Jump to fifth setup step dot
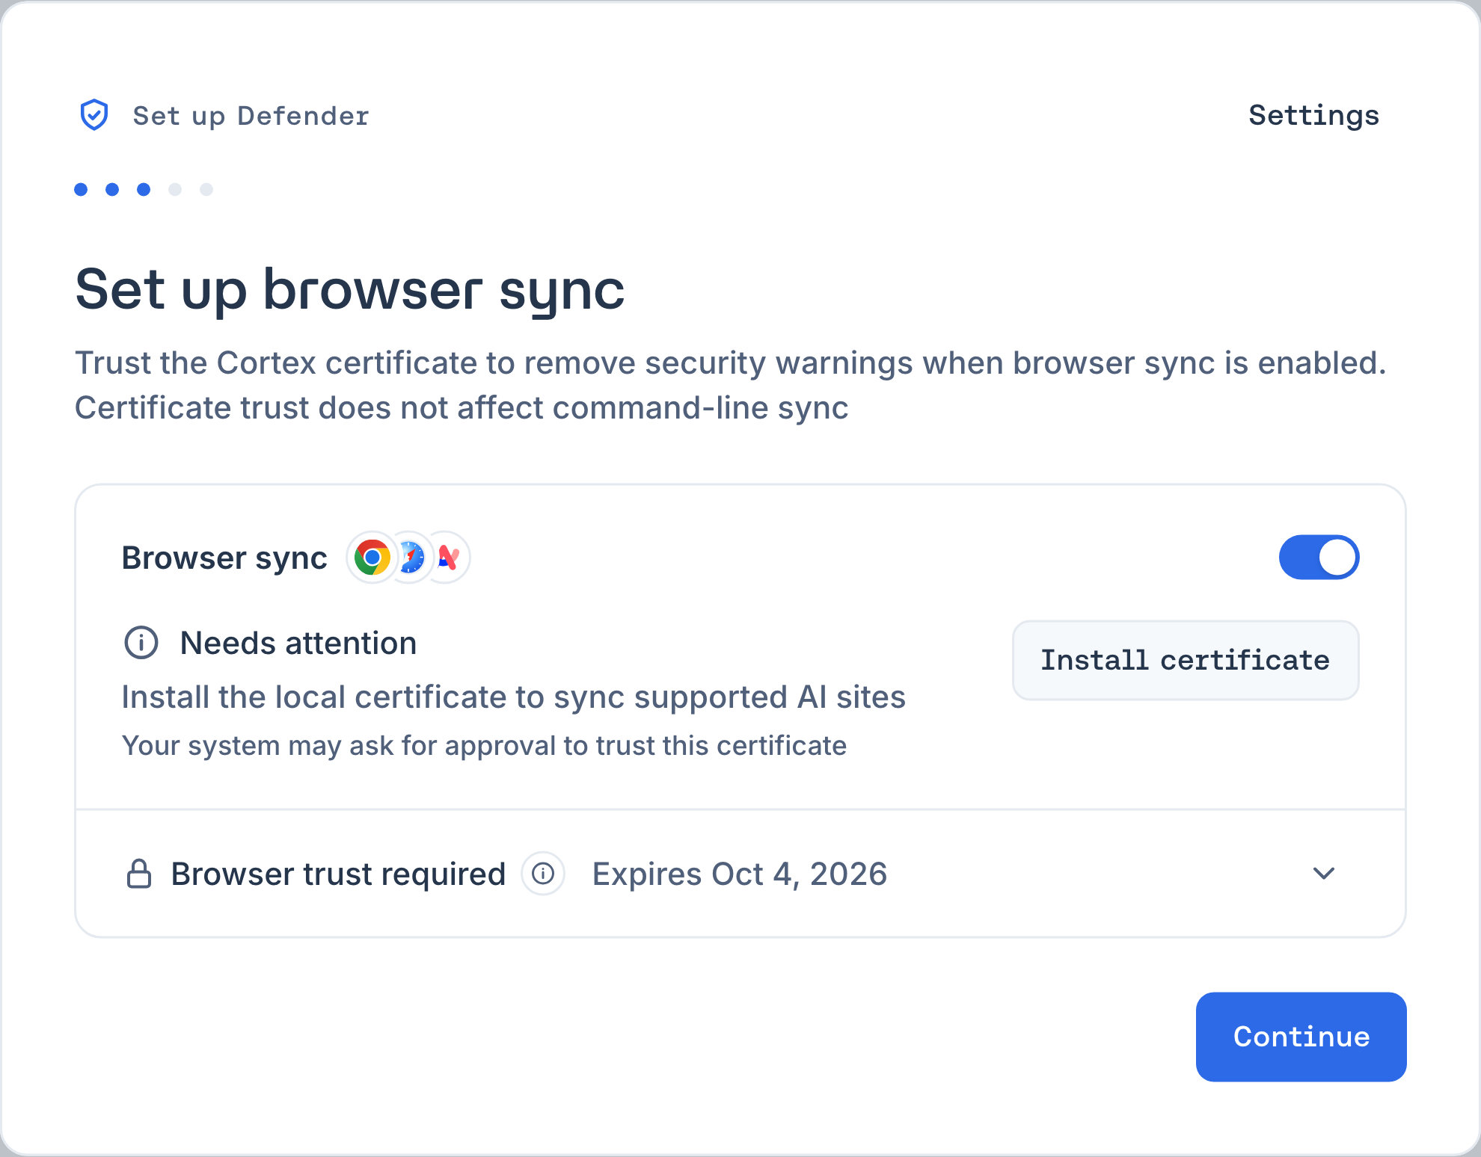Screen dimensions: 1481x1157 coord(206,189)
